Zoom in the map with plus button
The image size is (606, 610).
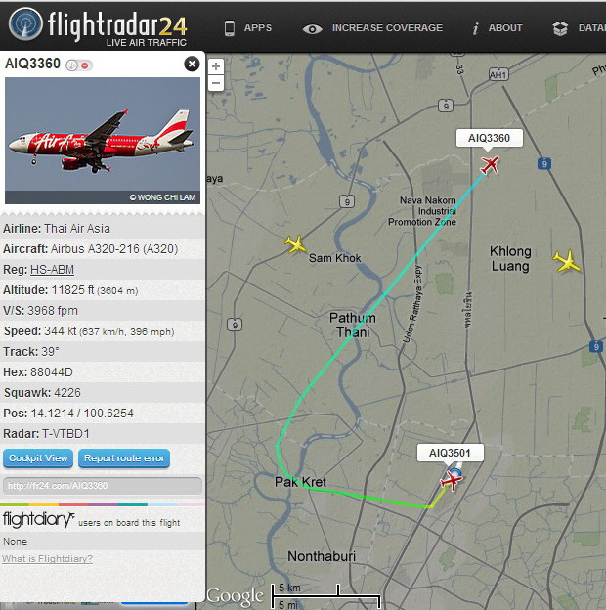tap(216, 66)
